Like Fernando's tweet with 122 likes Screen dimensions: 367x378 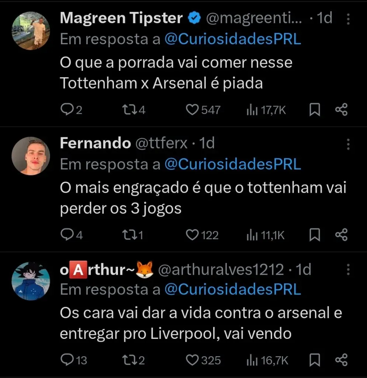pyautogui.click(x=192, y=235)
